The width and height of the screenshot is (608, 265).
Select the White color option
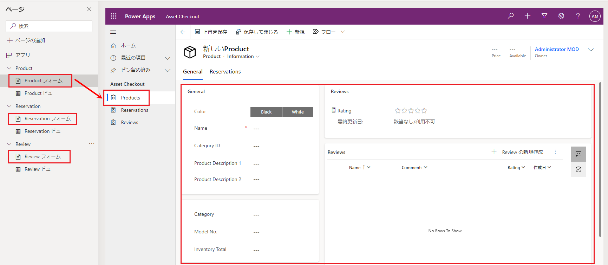298,112
